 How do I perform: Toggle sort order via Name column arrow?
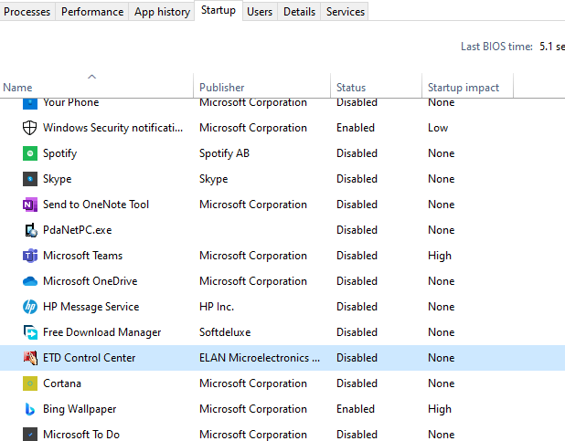tap(92, 77)
